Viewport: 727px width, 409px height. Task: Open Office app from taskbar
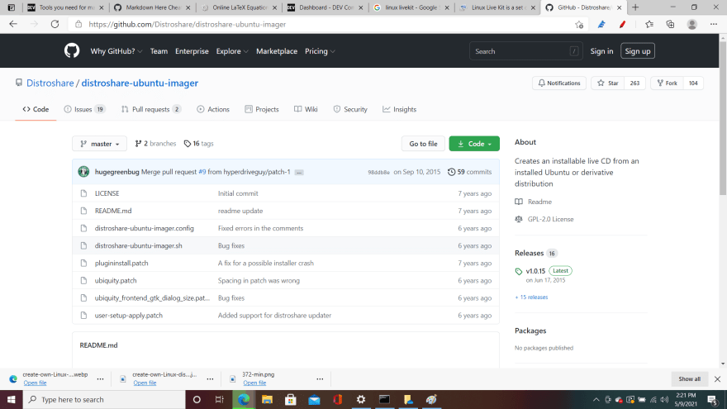(x=338, y=399)
